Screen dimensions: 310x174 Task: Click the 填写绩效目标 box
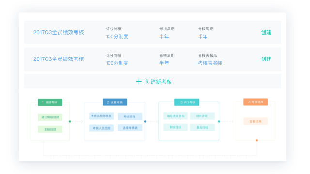pos(175,116)
